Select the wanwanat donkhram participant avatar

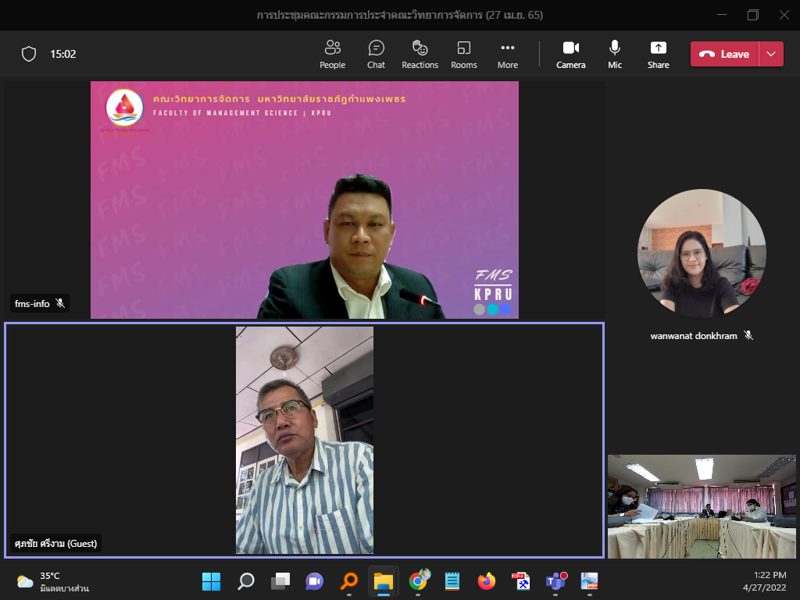[701, 253]
